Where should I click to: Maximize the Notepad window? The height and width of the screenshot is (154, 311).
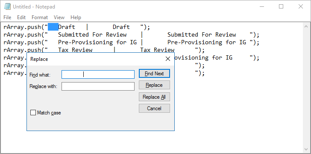281,6
